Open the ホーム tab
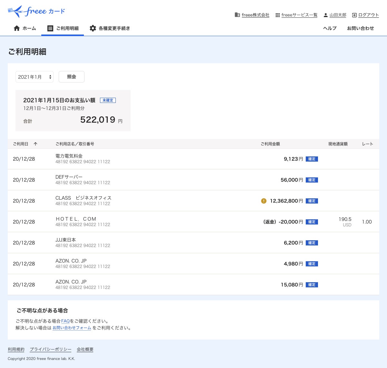Screen dimensions: 387x368 [x=25, y=28]
